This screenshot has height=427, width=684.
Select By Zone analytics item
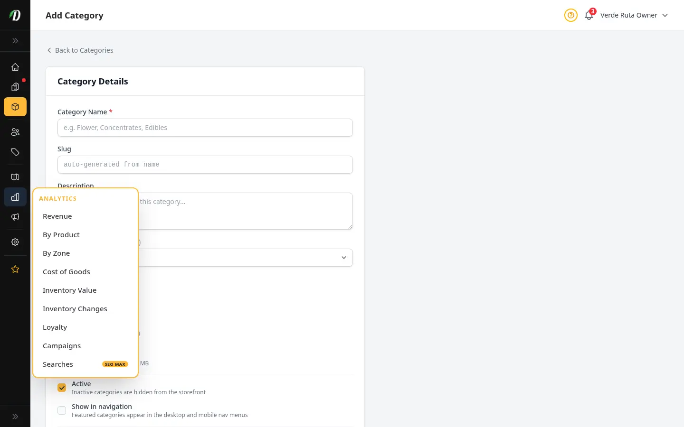coord(85,253)
